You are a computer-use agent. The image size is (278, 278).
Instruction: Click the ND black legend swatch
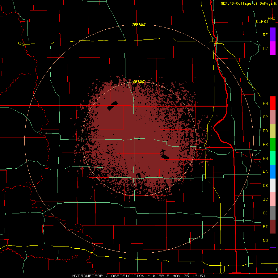273,240
